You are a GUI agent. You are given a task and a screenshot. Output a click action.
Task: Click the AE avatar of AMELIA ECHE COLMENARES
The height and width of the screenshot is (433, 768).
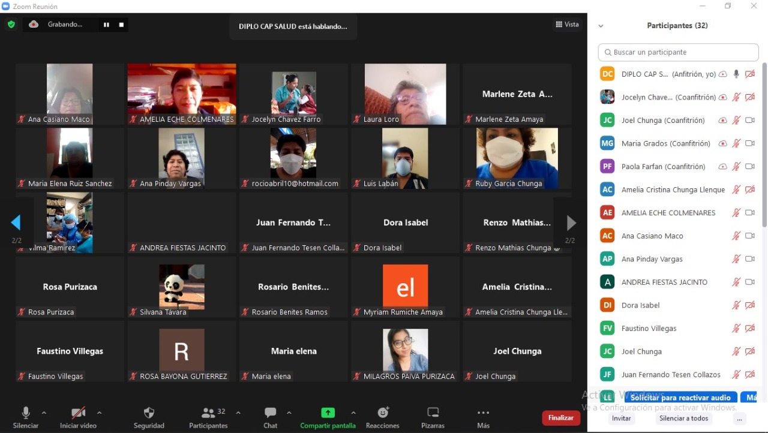click(608, 212)
